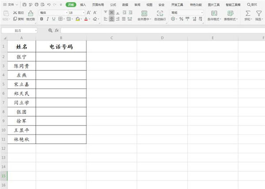Click the Find (查找) search button
The height and width of the screenshot is (189, 265).
coord(252,5)
